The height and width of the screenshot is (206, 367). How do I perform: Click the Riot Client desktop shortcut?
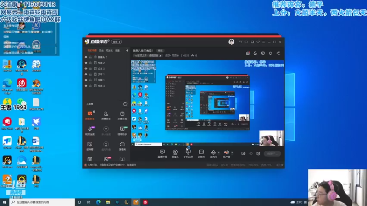(7, 123)
